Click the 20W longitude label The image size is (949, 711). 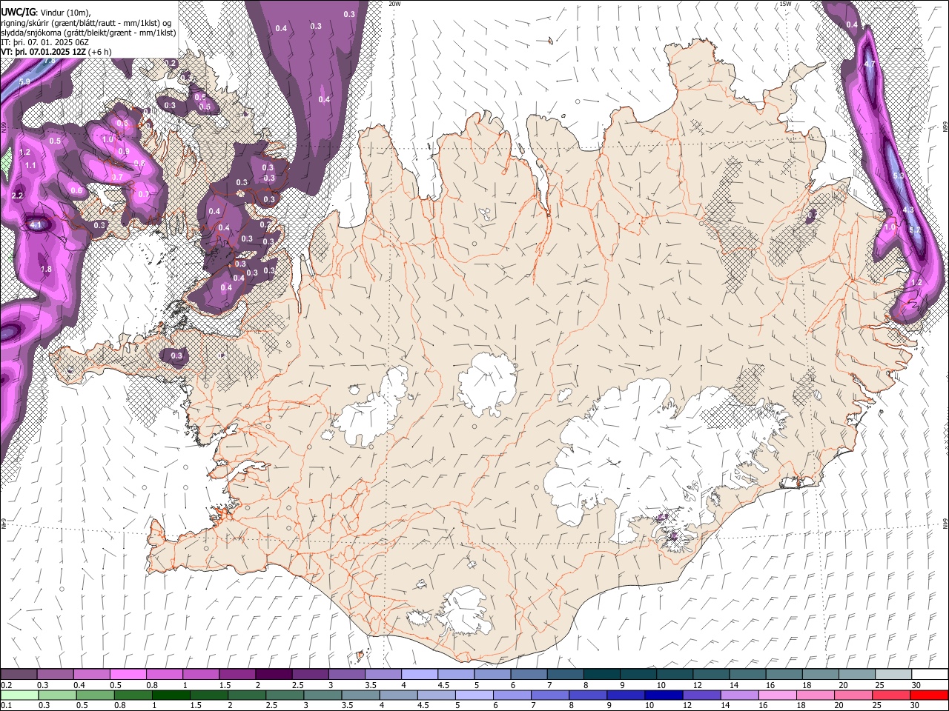pyautogui.click(x=394, y=4)
